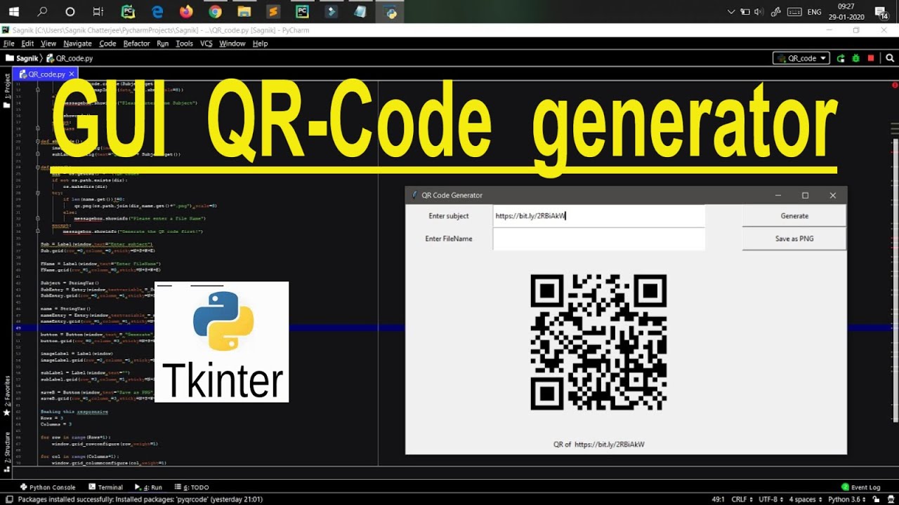
Task: Launch Firefox from the taskbar
Action: [x=186, y=12]
